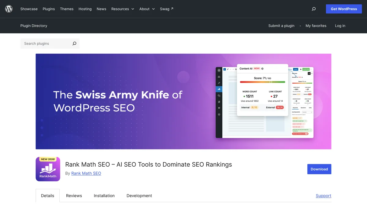Go to Plugin Directory home
The width and height of the screenshot is (367, 206).
point(34,26)
